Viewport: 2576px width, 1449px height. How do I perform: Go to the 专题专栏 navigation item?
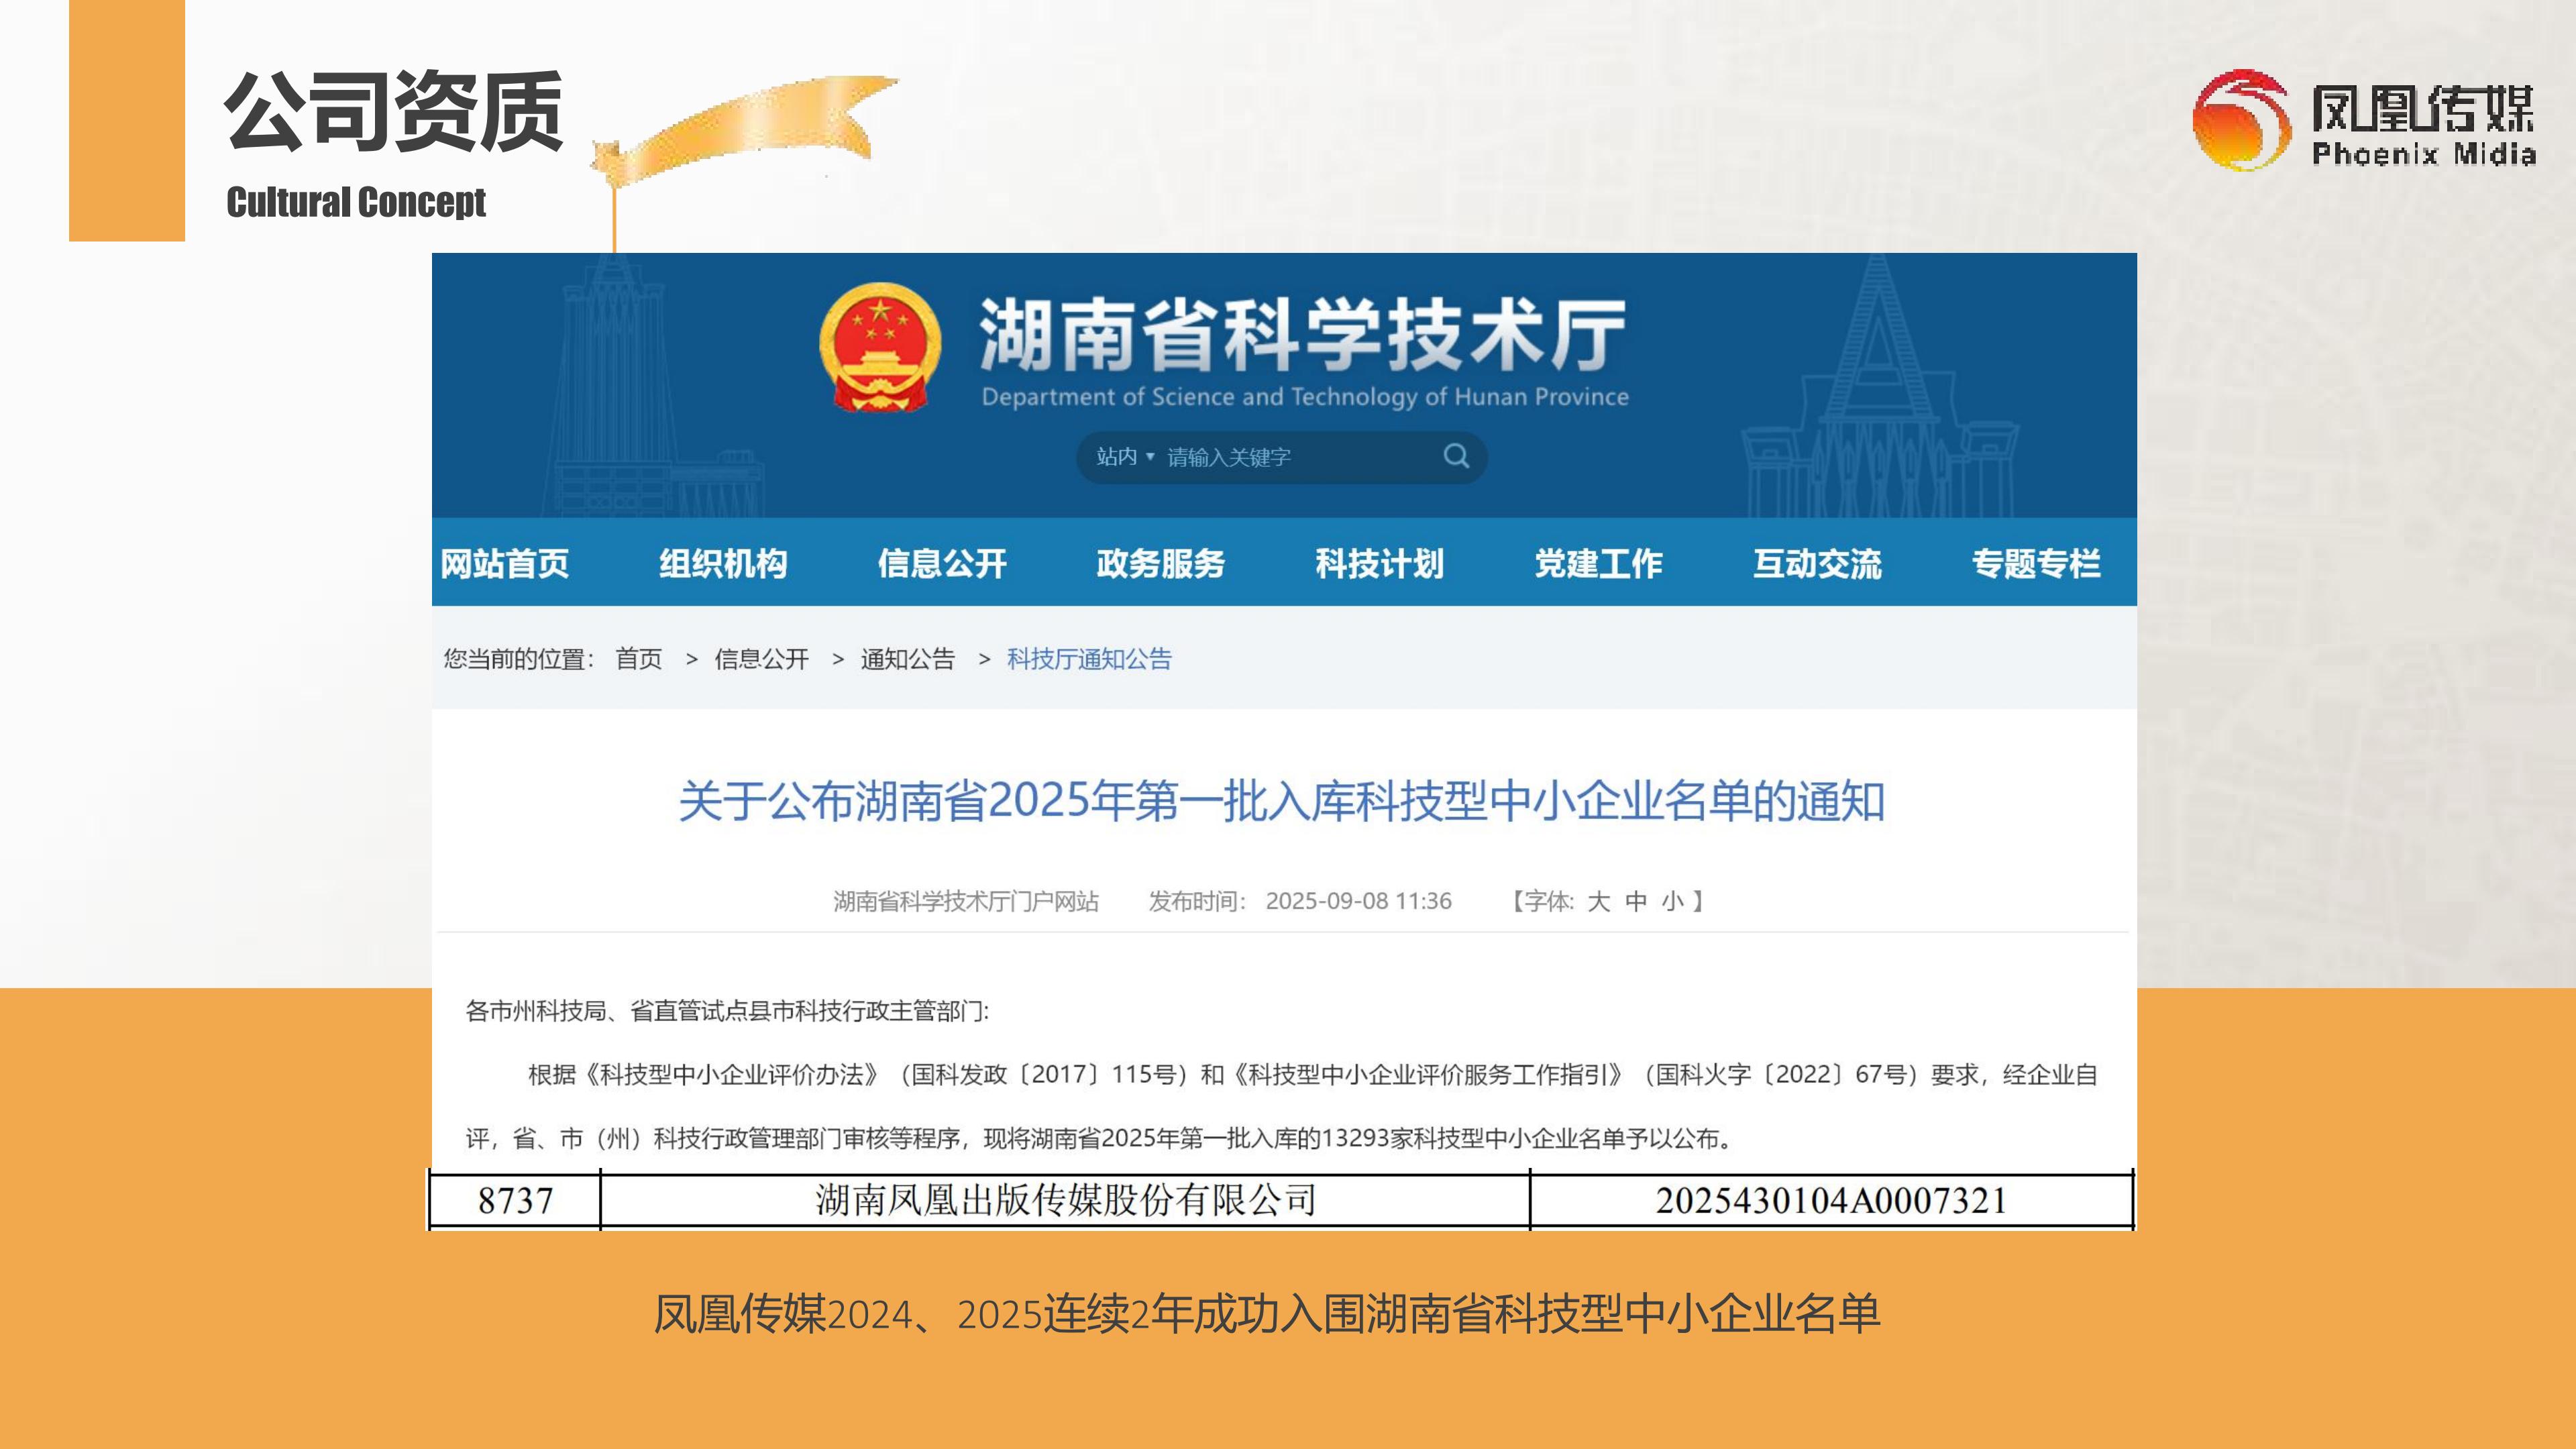[x=2036, y=563]
